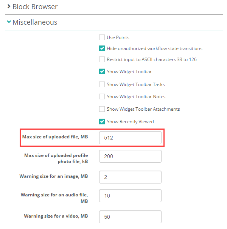Uncheck Hide unauthorized workflow state transitions
The width and height of the screenshot is (227, 229).
pos(102,49)
